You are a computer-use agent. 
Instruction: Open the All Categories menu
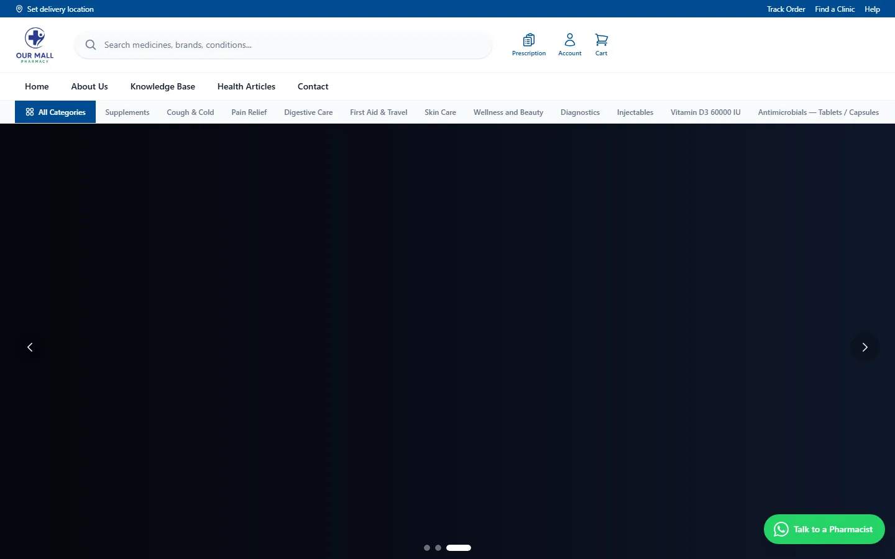coord(55,112)
